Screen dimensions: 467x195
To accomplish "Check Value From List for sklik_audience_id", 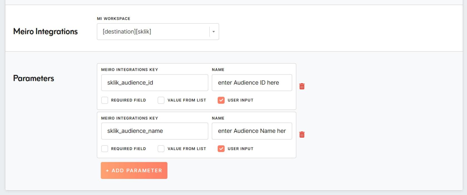I will 161,100.
